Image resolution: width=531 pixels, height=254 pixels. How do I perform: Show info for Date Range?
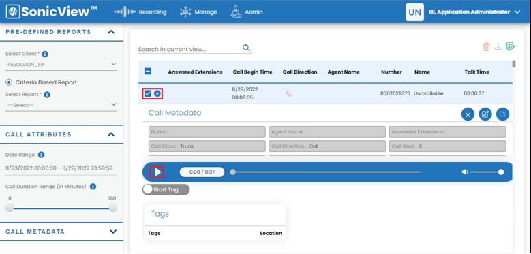(42, 155)
